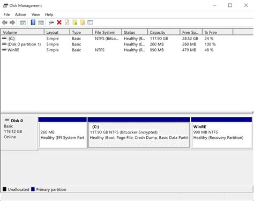
Task: Click Healthy (R... status cell for WinRE
Action: pos(135,50)
